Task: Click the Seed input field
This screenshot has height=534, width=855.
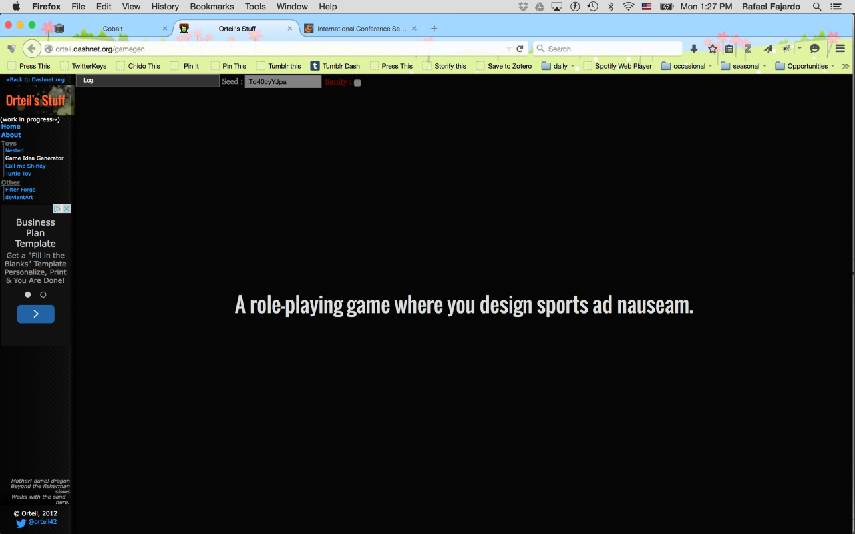Action: (283, 81)
